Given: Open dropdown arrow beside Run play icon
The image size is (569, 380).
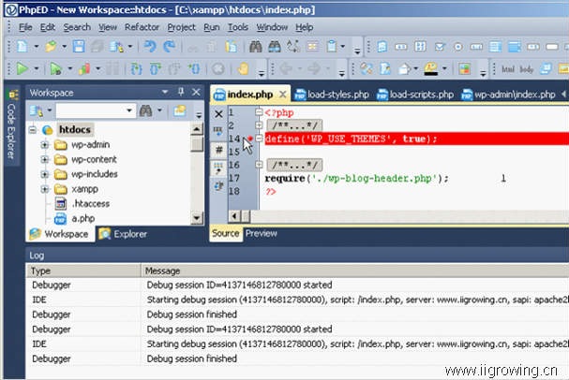Looking at the screenshot, I should pyautogui.click(x=36, y=68).
